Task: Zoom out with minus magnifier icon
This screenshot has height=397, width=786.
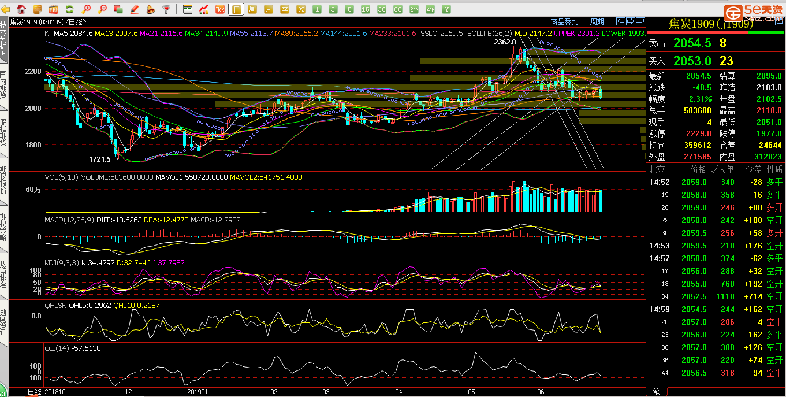Action: (x=102, y=9)
